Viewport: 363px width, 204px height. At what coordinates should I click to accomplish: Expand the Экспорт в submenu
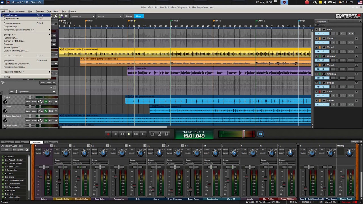pos(26,35)
